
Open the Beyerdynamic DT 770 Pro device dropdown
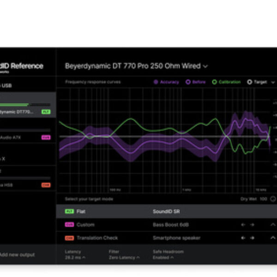136,66
